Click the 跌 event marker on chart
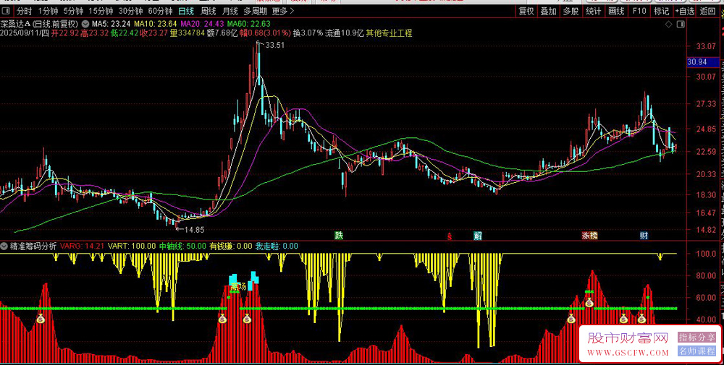This screenshot has height=365, width=724. [x=340, y=236]
